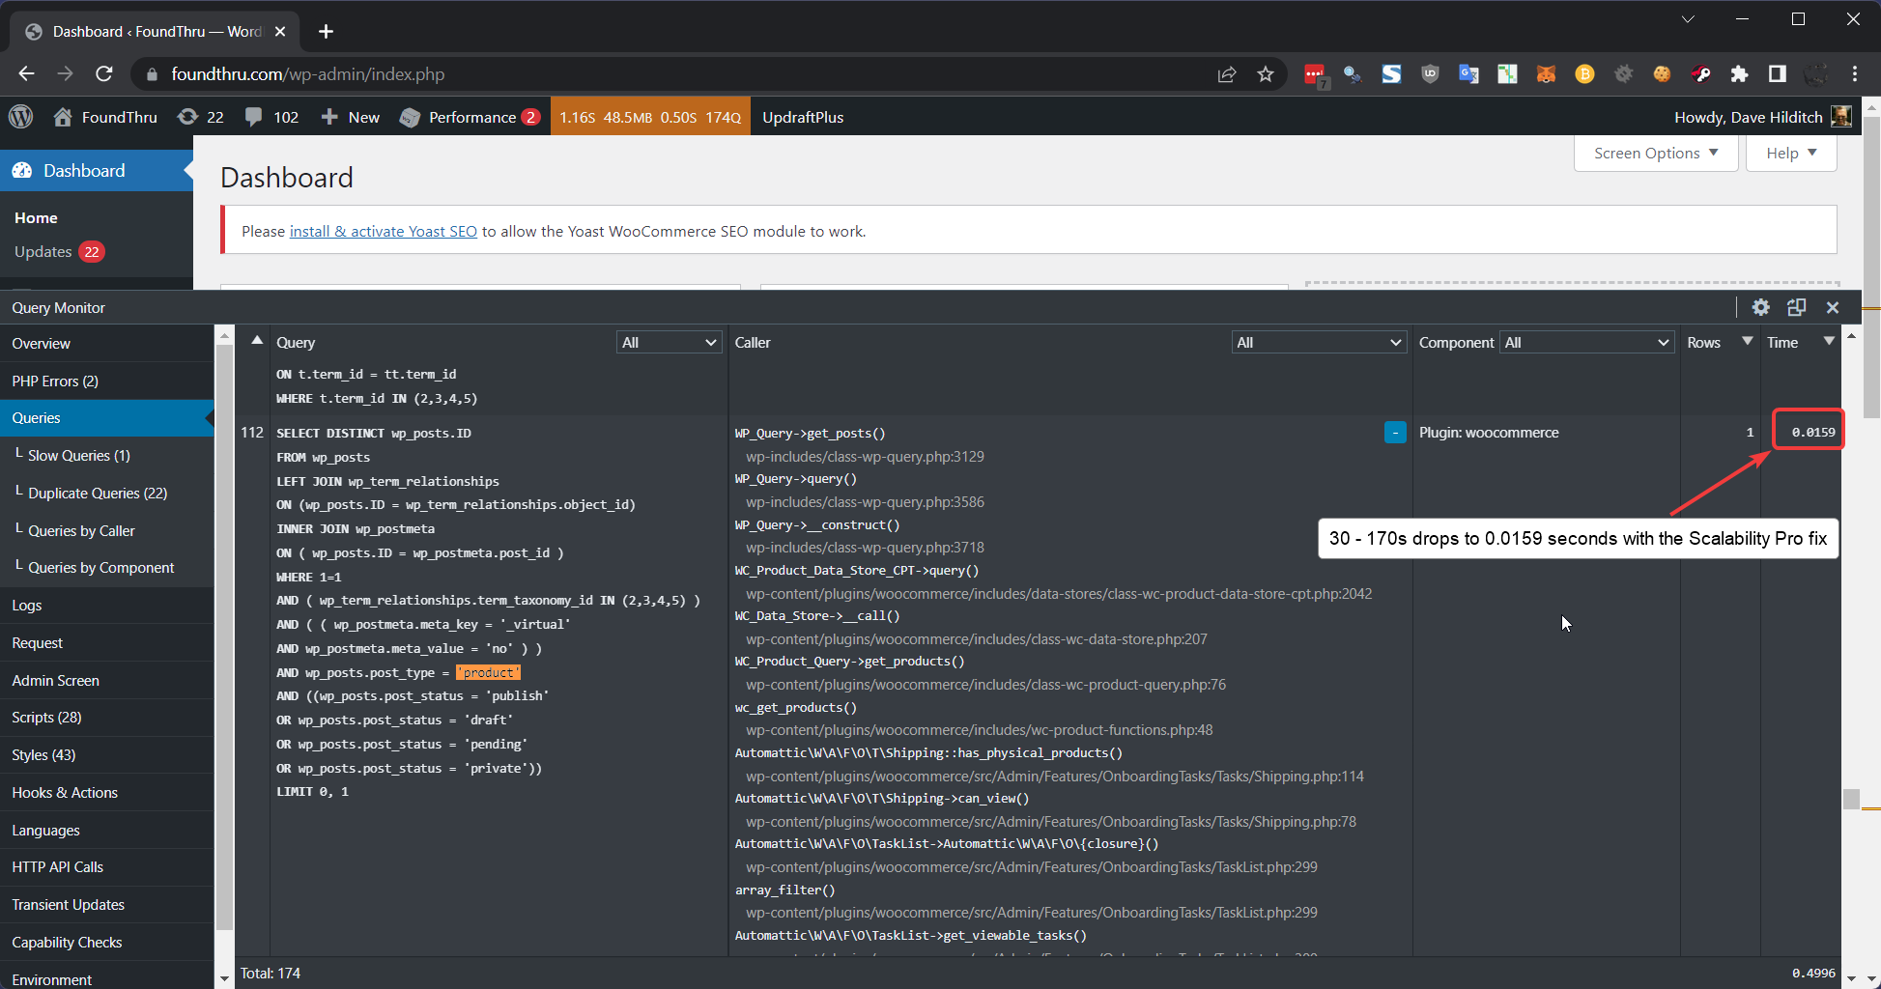Viewport: 1881px width, 989px height.
Task: Open the Caller filter dropdown
Action: [x=1319, y=343]
